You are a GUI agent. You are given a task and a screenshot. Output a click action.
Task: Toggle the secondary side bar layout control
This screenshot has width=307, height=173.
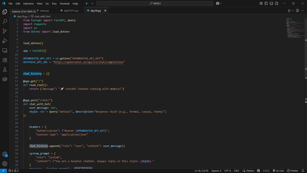(x=276, y=4)
